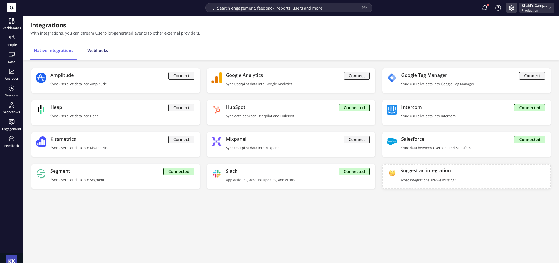Open Salesforce Connected status button

530,140
